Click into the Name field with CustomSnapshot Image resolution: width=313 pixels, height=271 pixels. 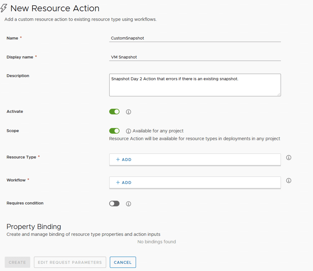point(195,38)
